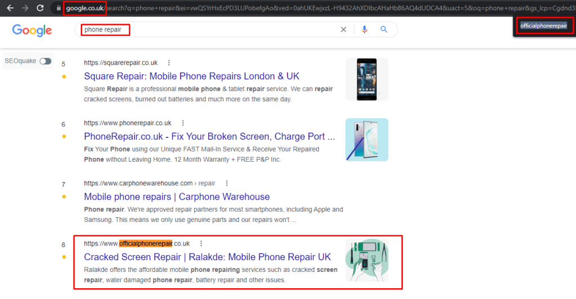Click the orange dot under result 8

[64, 257]
